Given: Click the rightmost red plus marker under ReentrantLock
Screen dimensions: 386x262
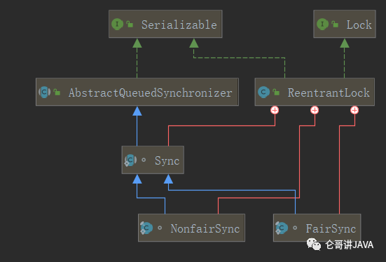Looking at the screenshot, I should tap(354, 110).
